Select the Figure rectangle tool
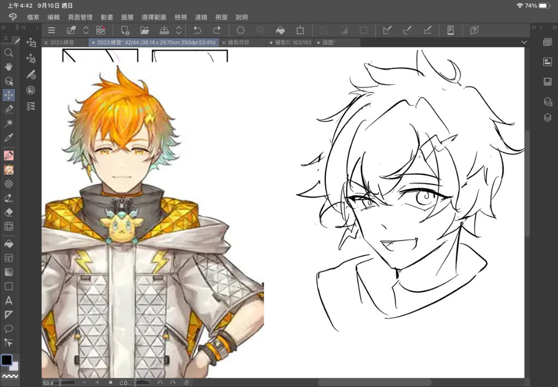The width and height of the screenshot is (558, 387). coord(9,286)
